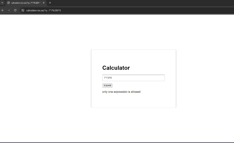Click the globe favicon on the calculator tab
The height and width of the screenshot is (143, 234).
8,3
